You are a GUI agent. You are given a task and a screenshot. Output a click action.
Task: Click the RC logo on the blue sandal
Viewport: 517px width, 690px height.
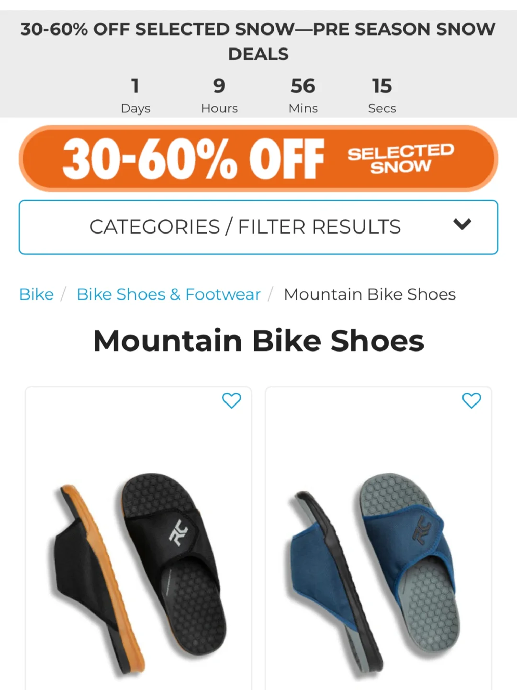422,530
